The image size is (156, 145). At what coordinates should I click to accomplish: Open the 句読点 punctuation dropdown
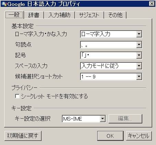[x=111, y=45]
